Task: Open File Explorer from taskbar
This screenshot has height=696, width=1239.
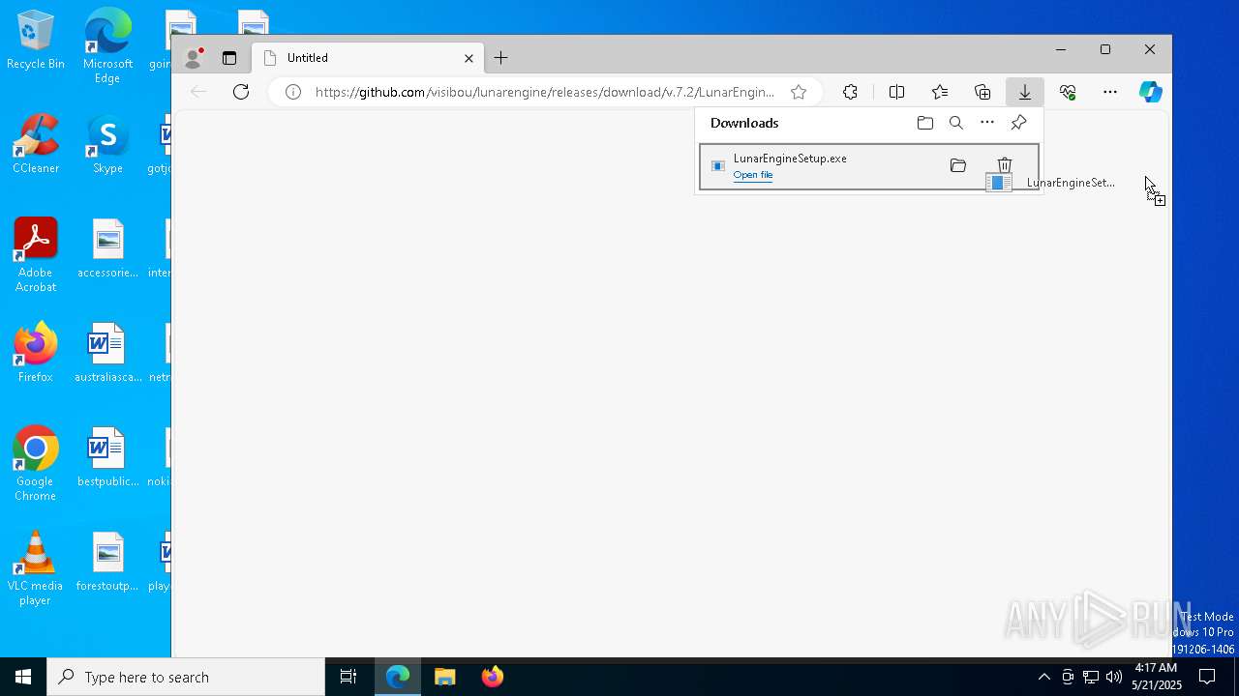Action: pyautogui.click(x=445, y=677)
